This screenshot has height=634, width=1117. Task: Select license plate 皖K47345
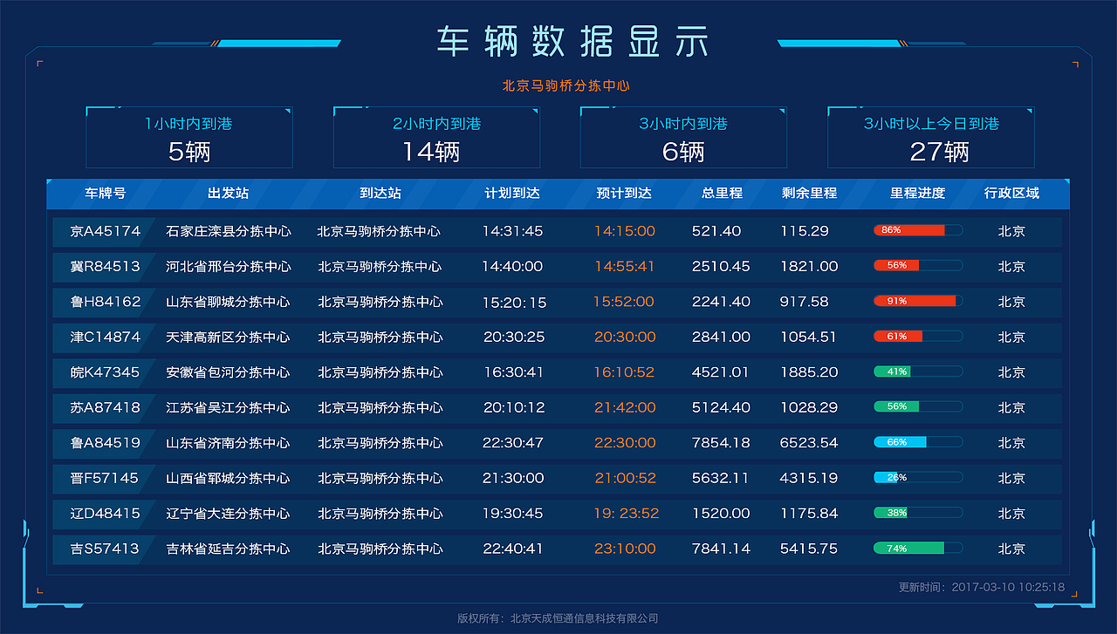(105, 372)
